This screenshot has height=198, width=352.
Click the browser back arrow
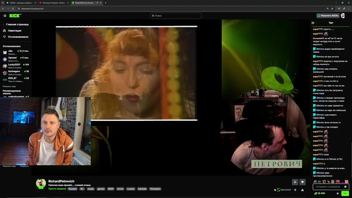tap(3, 9)
